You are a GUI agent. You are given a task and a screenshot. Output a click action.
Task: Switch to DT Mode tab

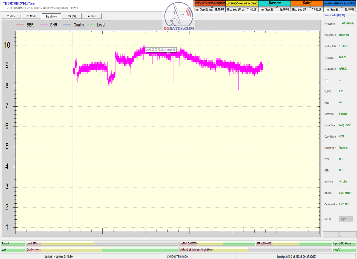point(31,16)
